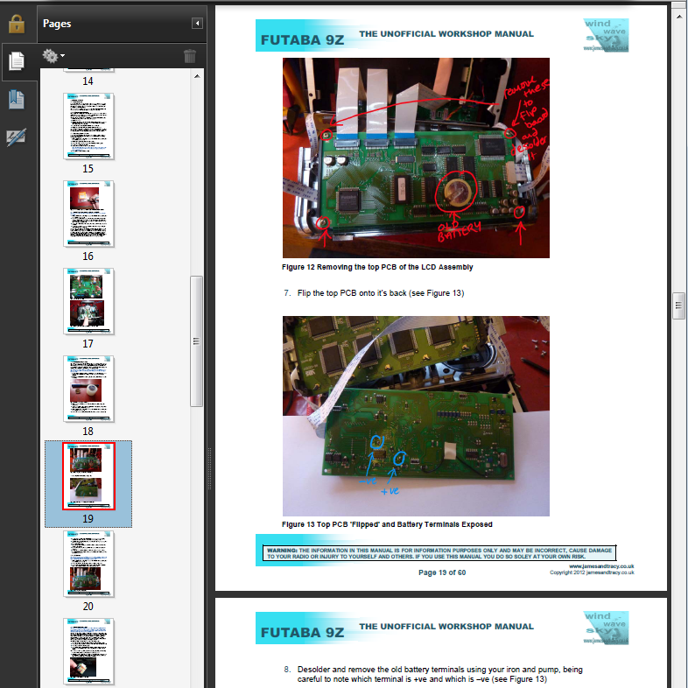Open the Bookmarks panel icon
The width and height of the screenshot is (688, 688).
pyautogui.click(x=17, y=99)
